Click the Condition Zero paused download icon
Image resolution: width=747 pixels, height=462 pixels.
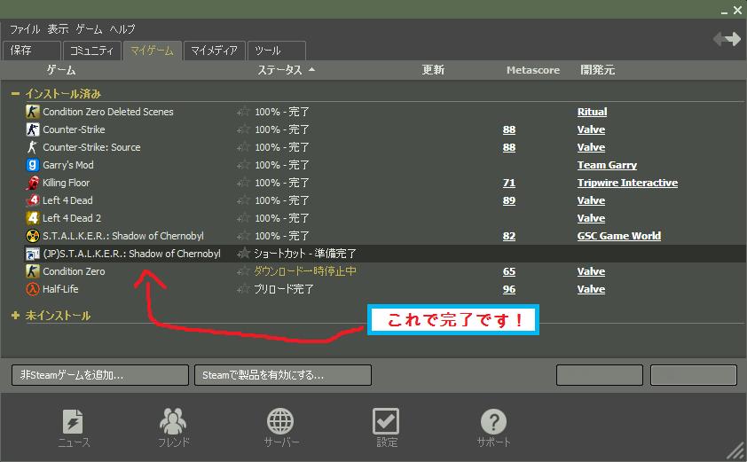pos(33,271)
